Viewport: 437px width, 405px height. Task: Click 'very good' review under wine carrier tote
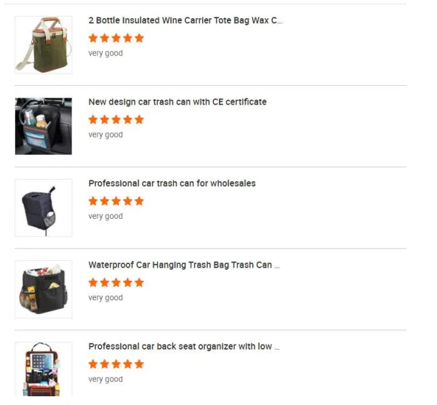tap(105, 53)
